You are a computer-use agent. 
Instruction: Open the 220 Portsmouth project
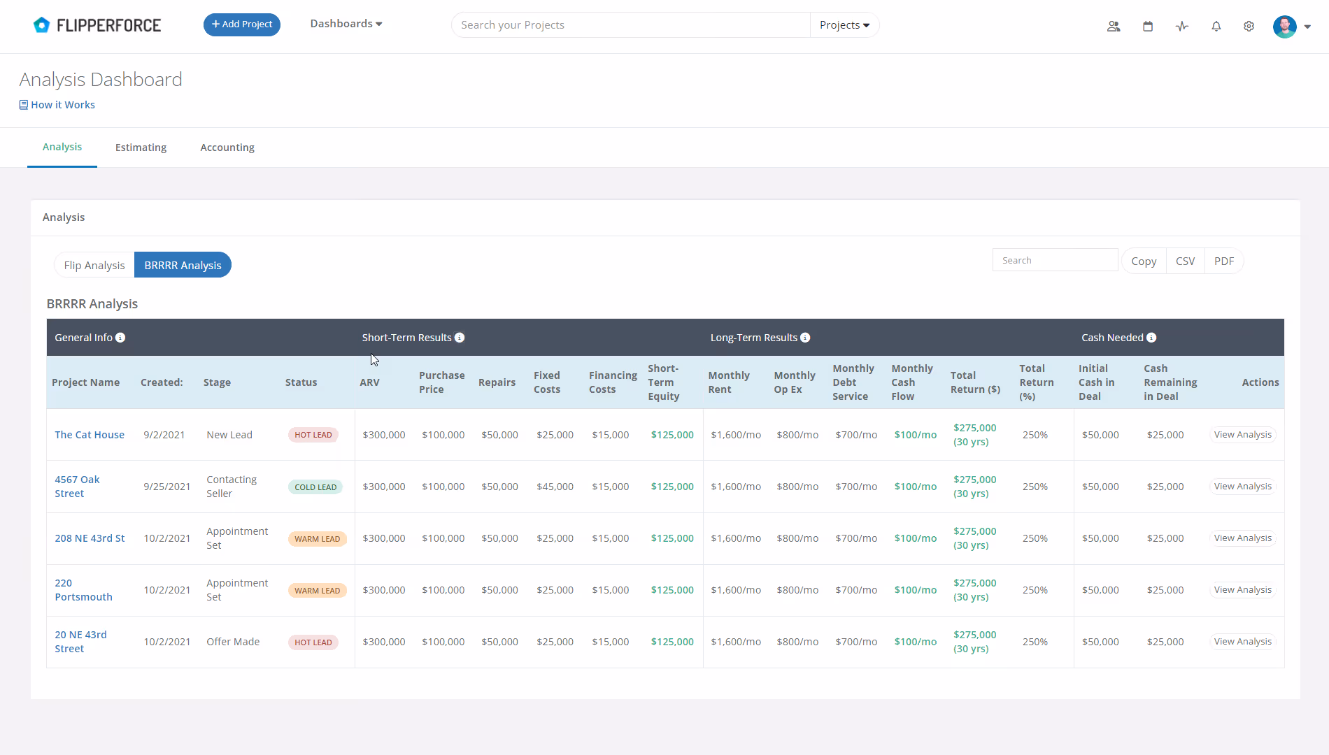click(83, 590)
